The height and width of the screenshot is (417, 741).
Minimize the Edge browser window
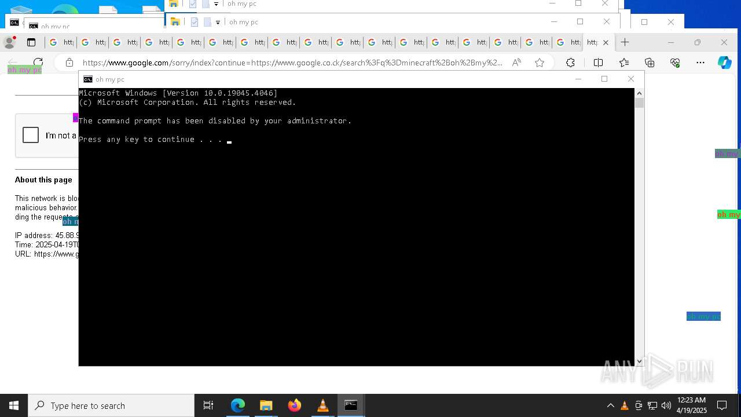(x=671, y=42)
